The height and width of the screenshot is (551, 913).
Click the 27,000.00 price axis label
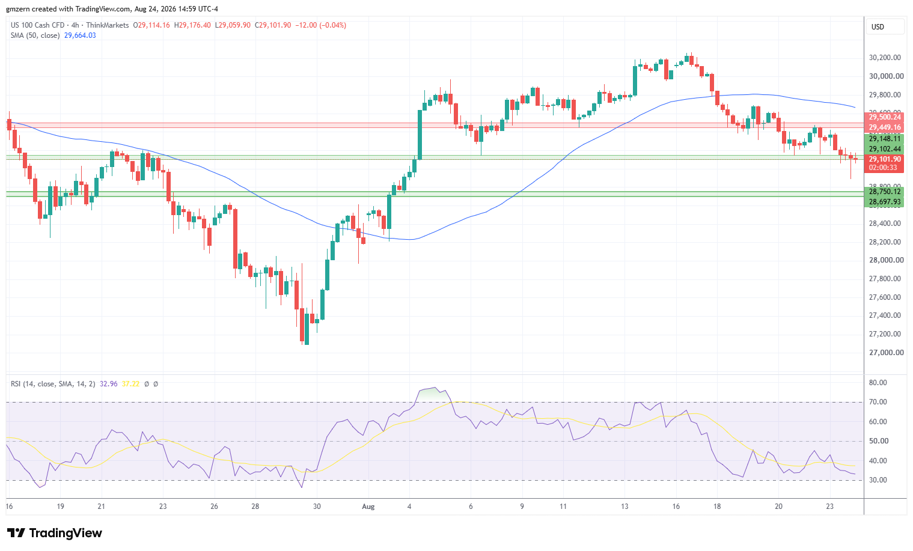(x=886, y=353)
